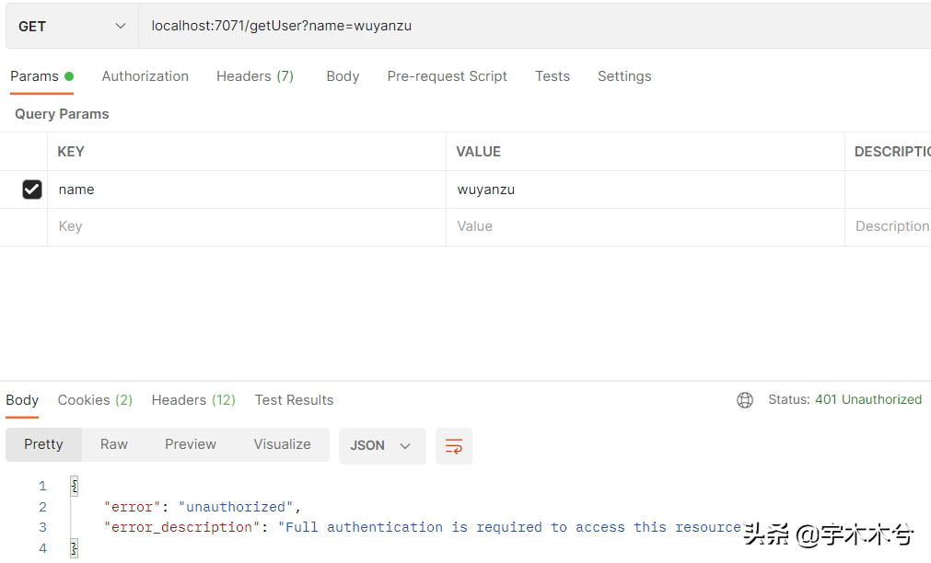931x563 pixels.
Task: Toggle the checkbox beside the wuyanzu param row
Action: pos(32,189)
